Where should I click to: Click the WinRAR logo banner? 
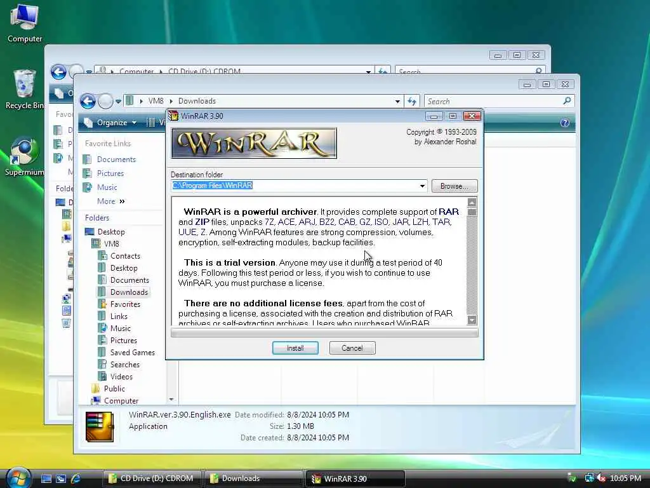[254, 143]
